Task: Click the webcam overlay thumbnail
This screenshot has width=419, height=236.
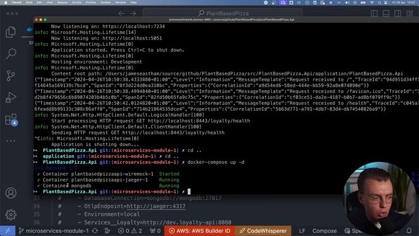Action: (x=380, y=198)
